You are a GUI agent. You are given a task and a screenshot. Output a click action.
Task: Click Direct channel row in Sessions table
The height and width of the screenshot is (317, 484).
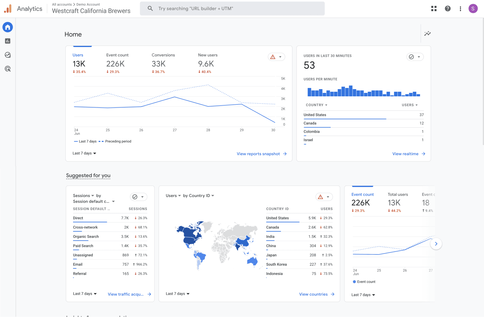pos(110,218)
